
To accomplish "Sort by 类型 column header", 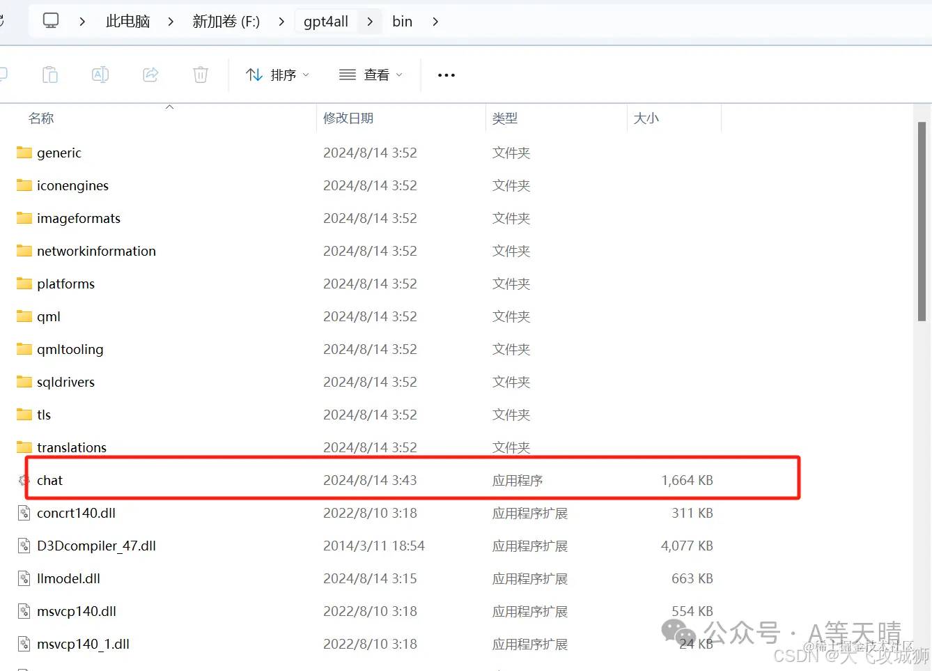I will pyautogui.click(x=505, y=118).
